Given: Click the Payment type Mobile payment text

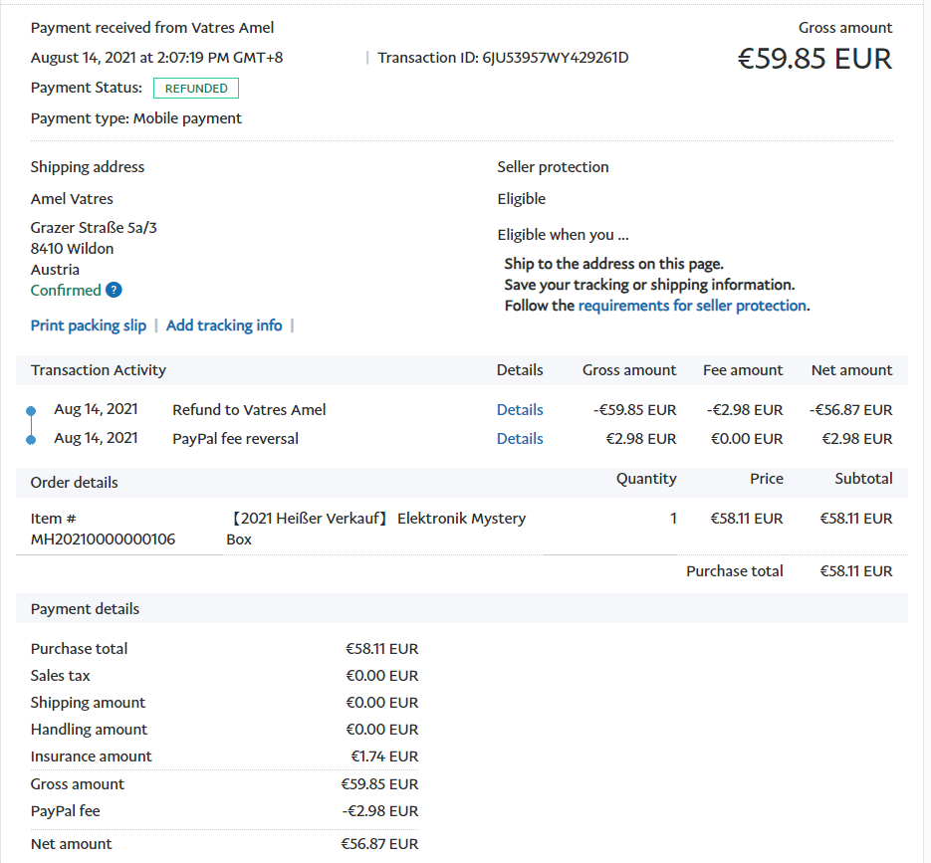Looking at the screenshot, I should [x=136, y=118].
